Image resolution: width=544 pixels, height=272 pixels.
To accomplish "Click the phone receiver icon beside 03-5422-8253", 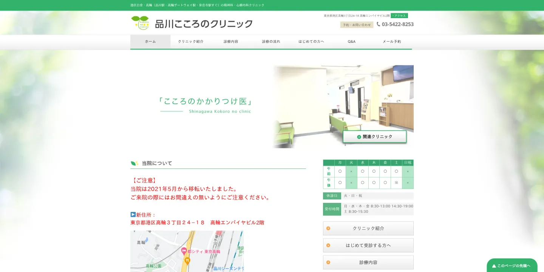I will click(x=379, y=24).
